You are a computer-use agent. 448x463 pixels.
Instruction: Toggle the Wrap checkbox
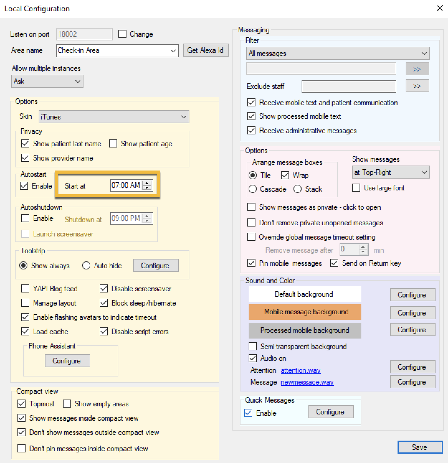pyautogui.click(x=285, y=175)
